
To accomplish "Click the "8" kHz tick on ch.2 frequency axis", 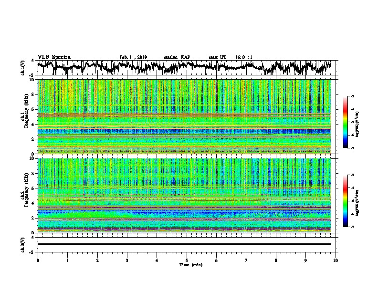I will 34,174.
